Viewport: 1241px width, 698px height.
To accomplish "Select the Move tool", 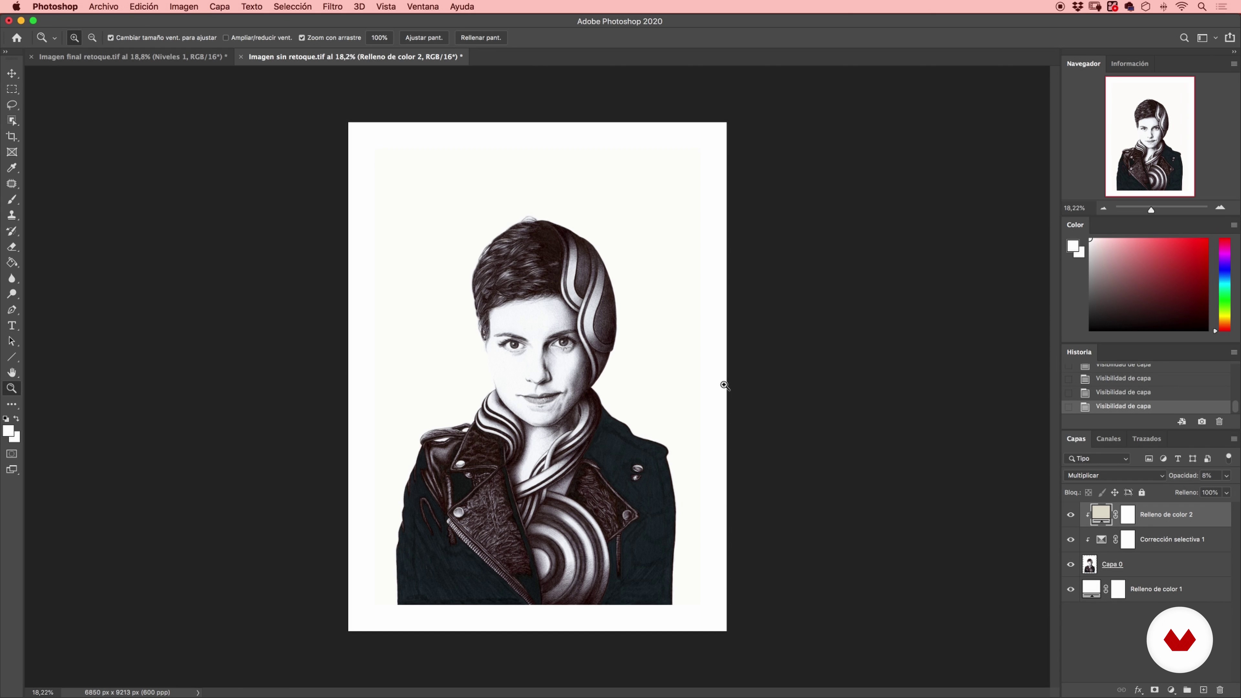I will 12,73.
